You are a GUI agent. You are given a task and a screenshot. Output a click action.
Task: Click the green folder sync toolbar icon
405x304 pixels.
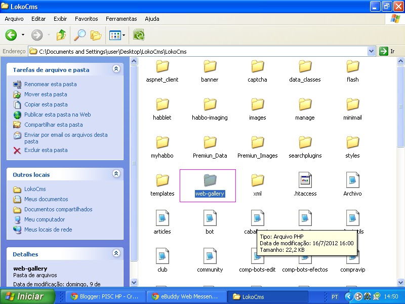click(x=139, y=35)
